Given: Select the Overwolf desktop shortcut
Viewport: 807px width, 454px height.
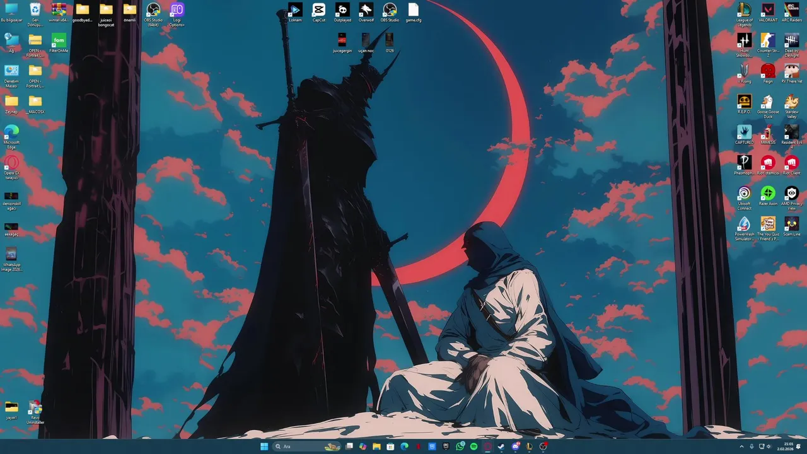Looking at the screenshot, I should [x=366, y=13].
